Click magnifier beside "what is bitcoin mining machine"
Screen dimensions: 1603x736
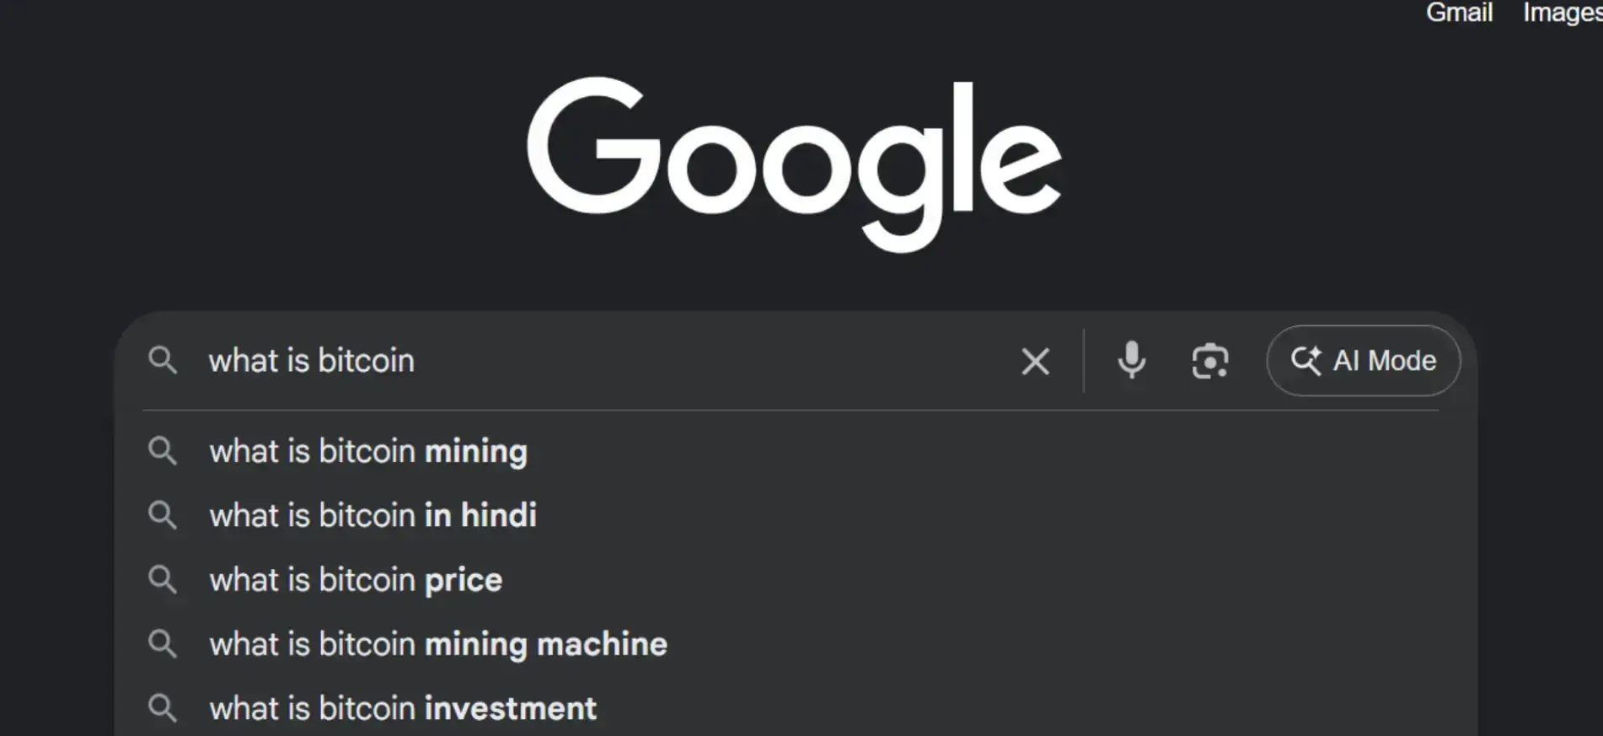(x=164, y=643)
